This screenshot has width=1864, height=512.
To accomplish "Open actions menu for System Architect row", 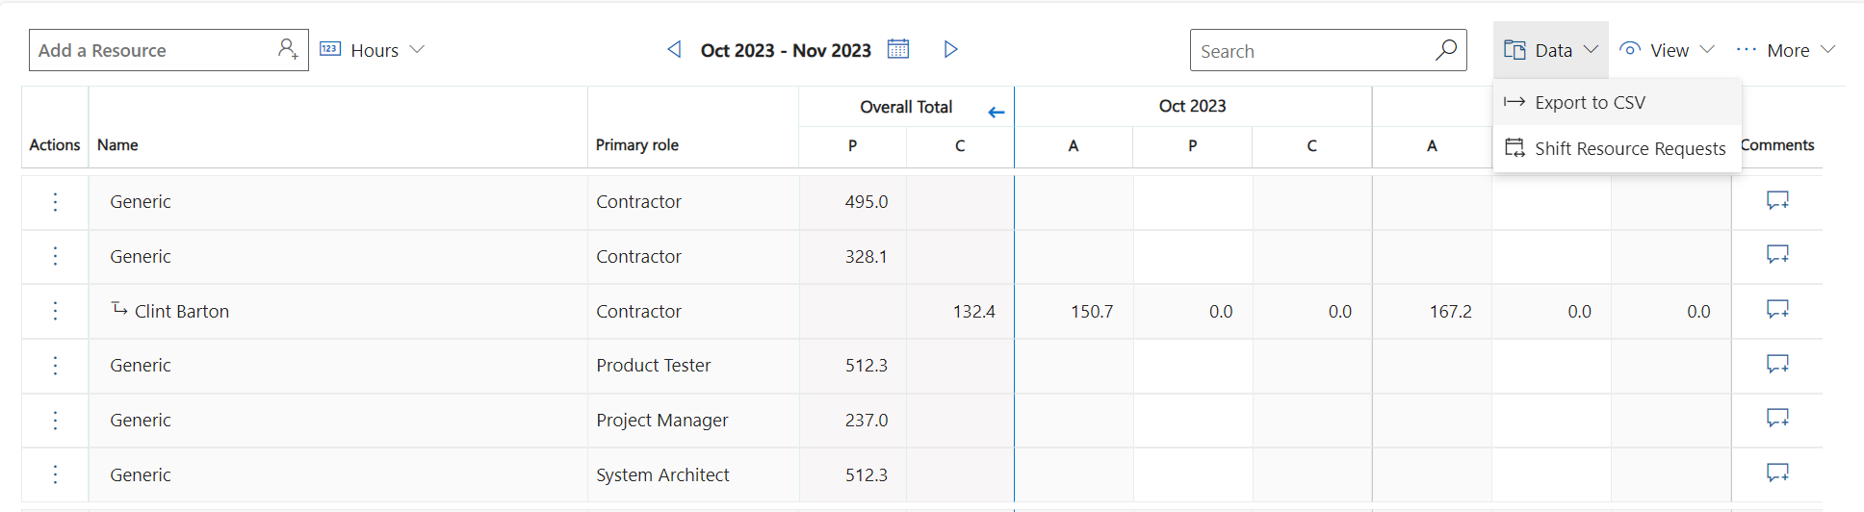I will coord(55,474).
